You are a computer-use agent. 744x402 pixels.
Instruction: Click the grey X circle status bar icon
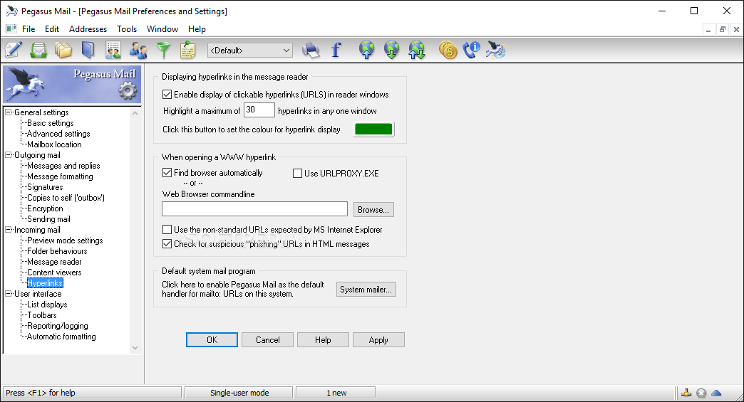pyautogui.click(x=701, y=393)
